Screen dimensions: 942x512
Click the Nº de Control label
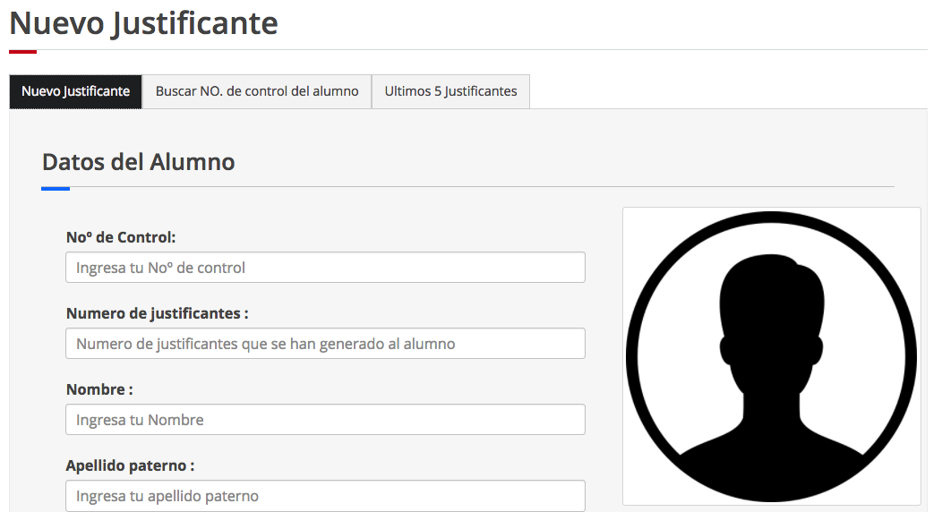coord(121,237)
